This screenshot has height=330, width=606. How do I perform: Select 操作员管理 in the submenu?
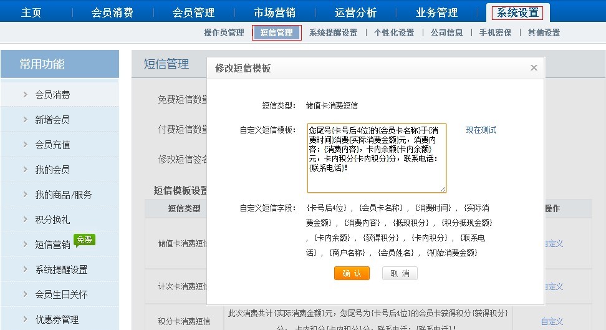224,32
